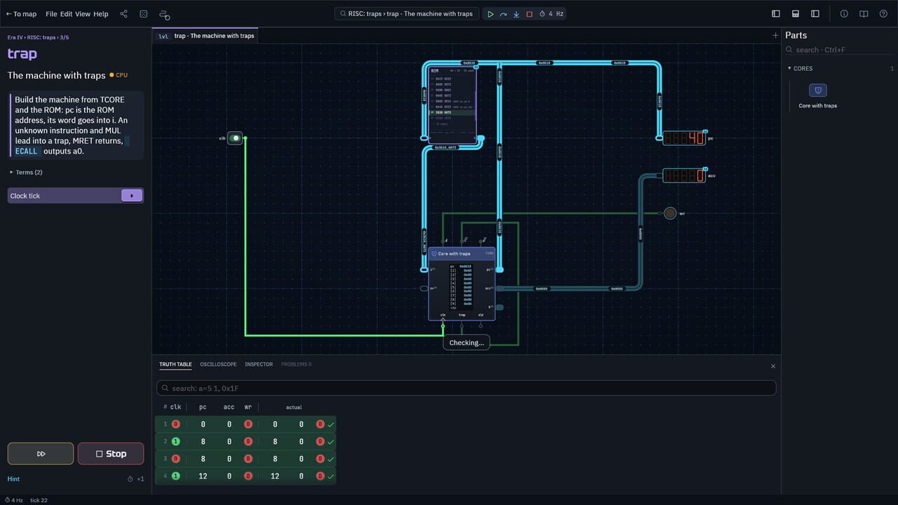Image resolution: width=898 pixels, height=505 pixels.
Task: Click the step-into down-arrow icon
Action: click(516, 14)
